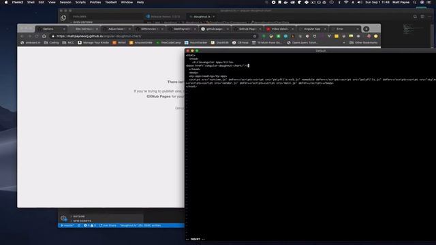Open the Profiles menu
436x245 pixels.
pos(95,2)
